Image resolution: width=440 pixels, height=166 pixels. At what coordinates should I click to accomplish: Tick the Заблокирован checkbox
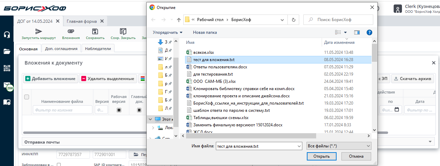(x=59, y=165)
